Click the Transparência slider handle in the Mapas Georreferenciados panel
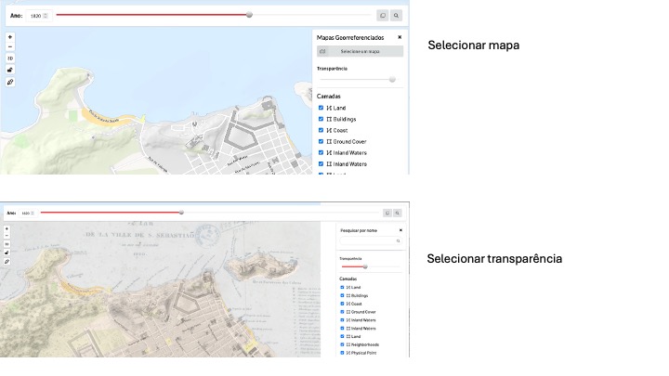The height and width of the screenshot is (376, 669). pos(392,80)
